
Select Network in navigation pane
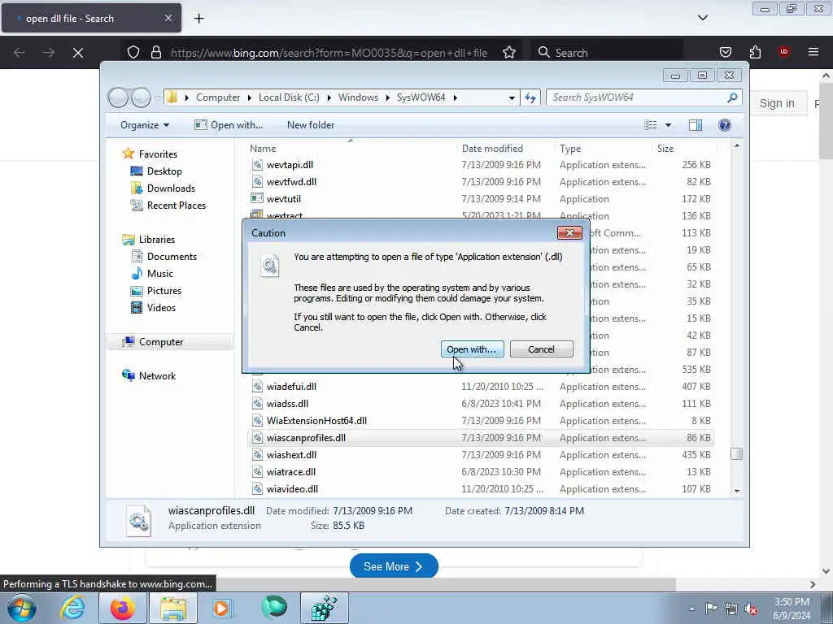coord(157,375)
